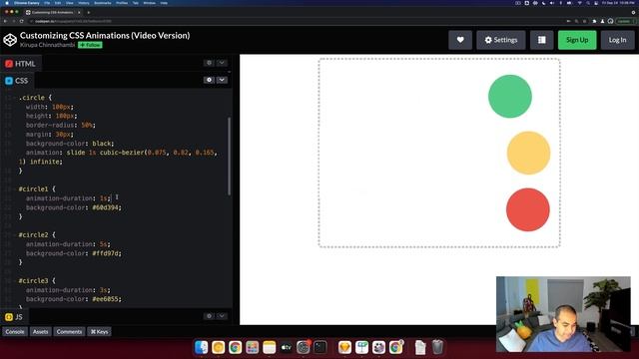Click 'animation-duration: 3s;' line in #circle3
Image resolution: width=639 pixels, height=359 pixels.
pos(68,290)
